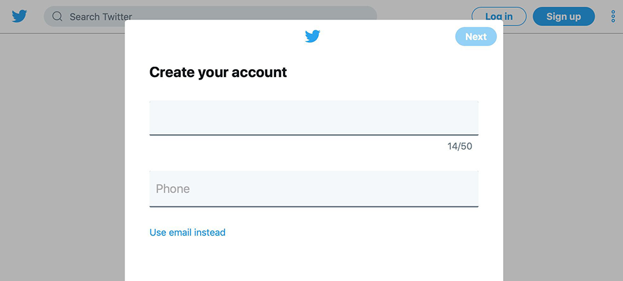Viewport: 623px width, 281px height.
Task: Focus the name field above the 14/50 counter
Action: coord(314,118)
